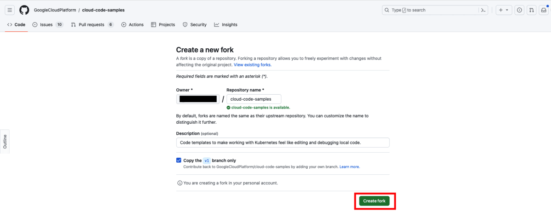
Task: Click 'cloud-code-samples is available.' message
Action: point(260,108)
